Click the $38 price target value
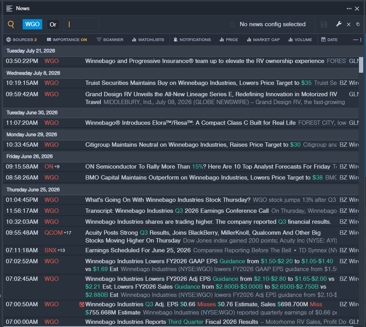 click(x=318, y=178)
